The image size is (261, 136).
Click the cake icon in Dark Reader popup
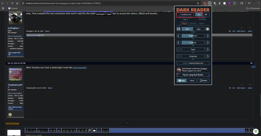pos(179,70)
